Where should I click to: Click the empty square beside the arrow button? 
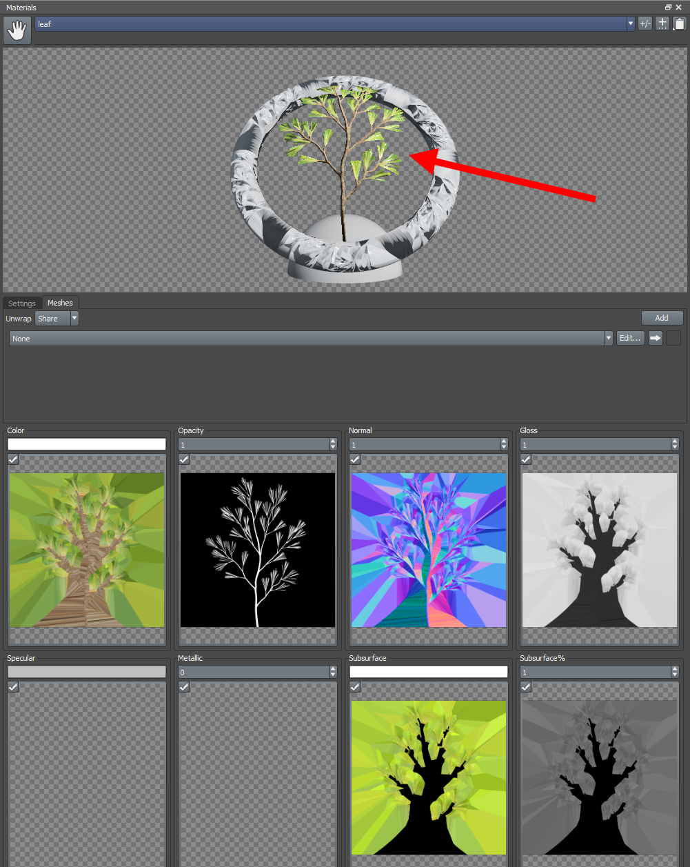673,338
